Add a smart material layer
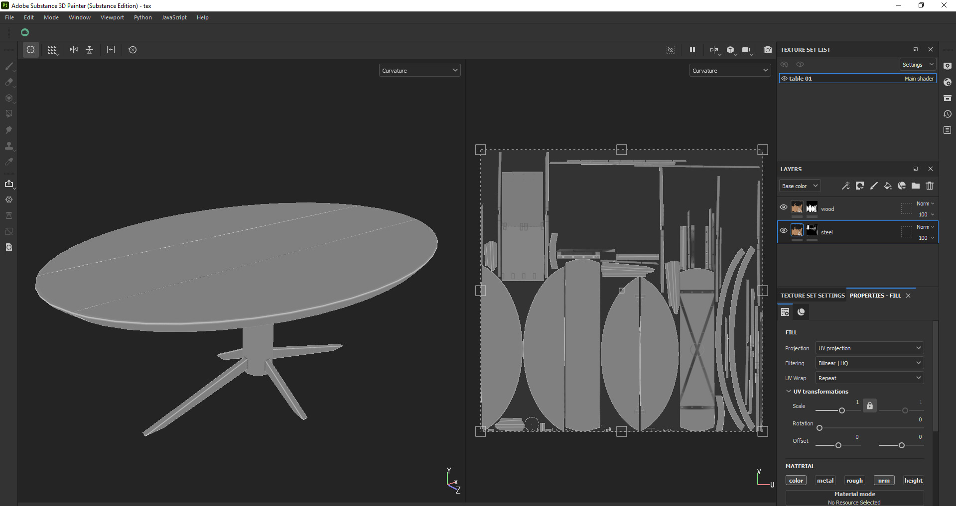956x506 pixels. 902,186
